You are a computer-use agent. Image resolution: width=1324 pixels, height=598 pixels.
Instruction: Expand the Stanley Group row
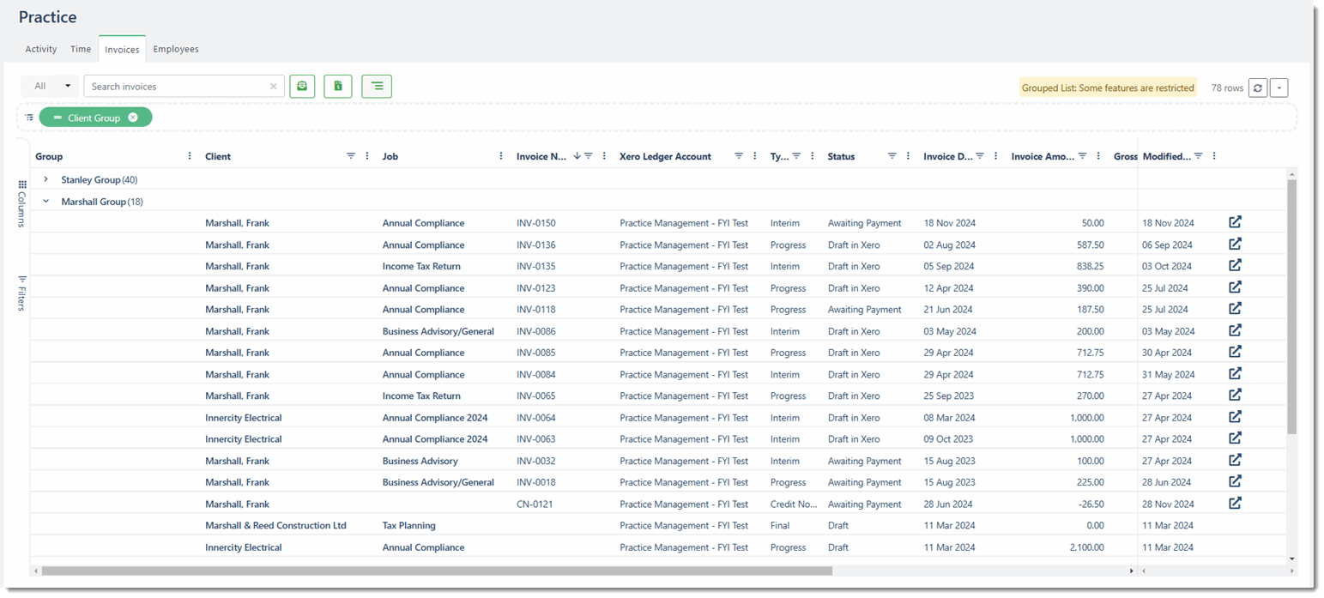tap(45, 179)
